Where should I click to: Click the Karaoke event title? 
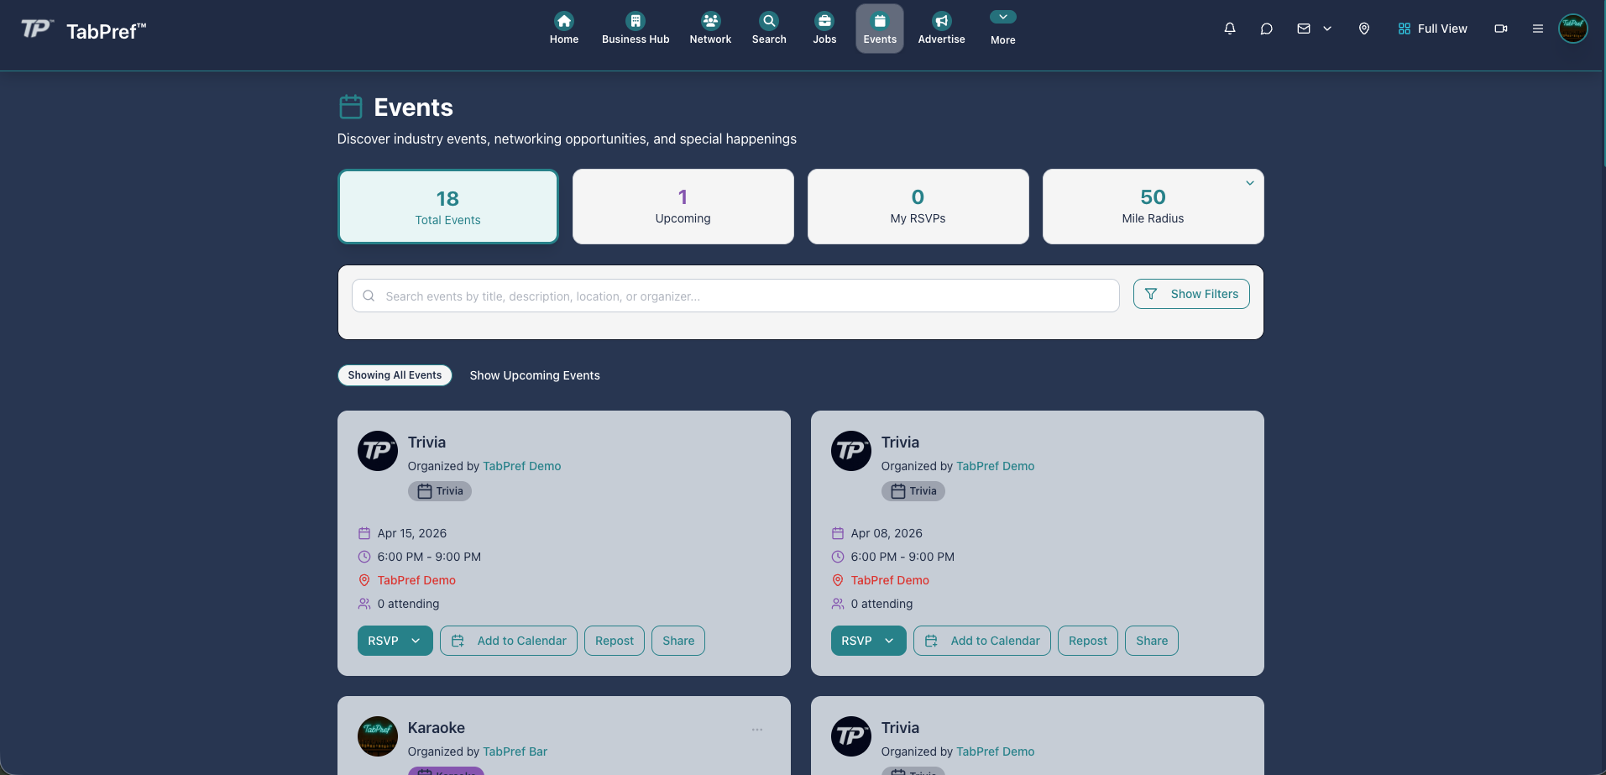[x=437, y=728]
